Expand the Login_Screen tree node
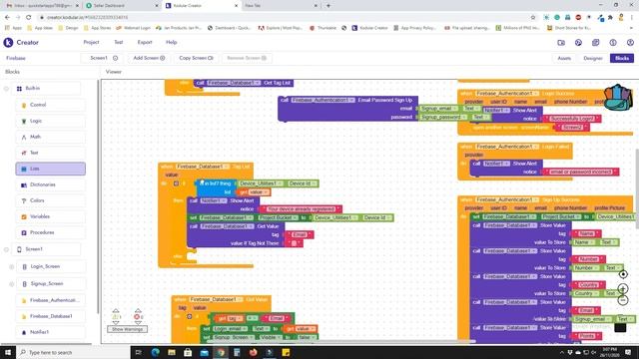Image resolution: width=639 pixels, height=359 pixels. pos(12,267)
